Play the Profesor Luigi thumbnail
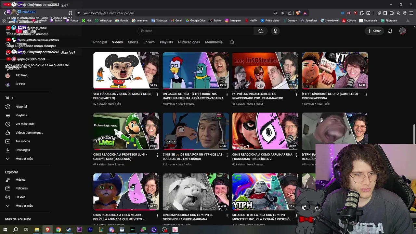Screen dimensions: 416x234 pos(126,131)
